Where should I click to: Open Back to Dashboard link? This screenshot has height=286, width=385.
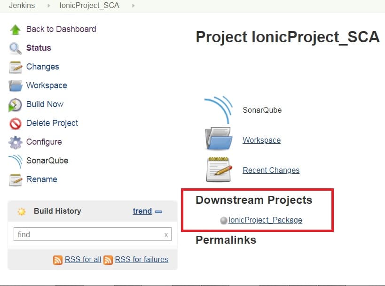61,29
